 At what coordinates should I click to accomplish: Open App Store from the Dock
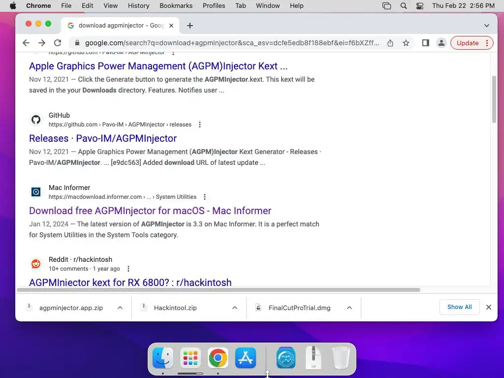pos(246,358)
